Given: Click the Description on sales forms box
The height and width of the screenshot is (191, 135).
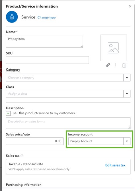Looking at the screenshot, I should (x=68, y=123).
